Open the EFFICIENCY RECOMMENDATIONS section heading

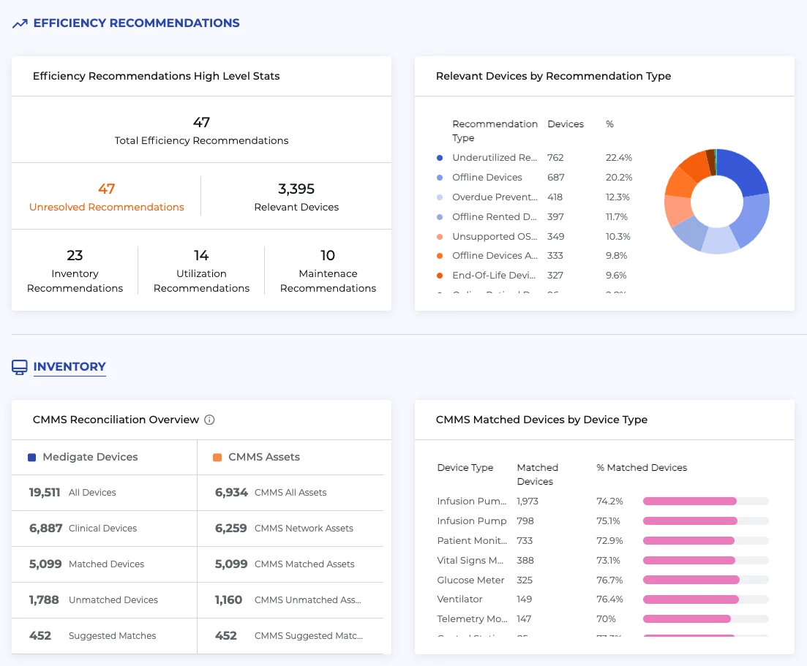(136, 23)
